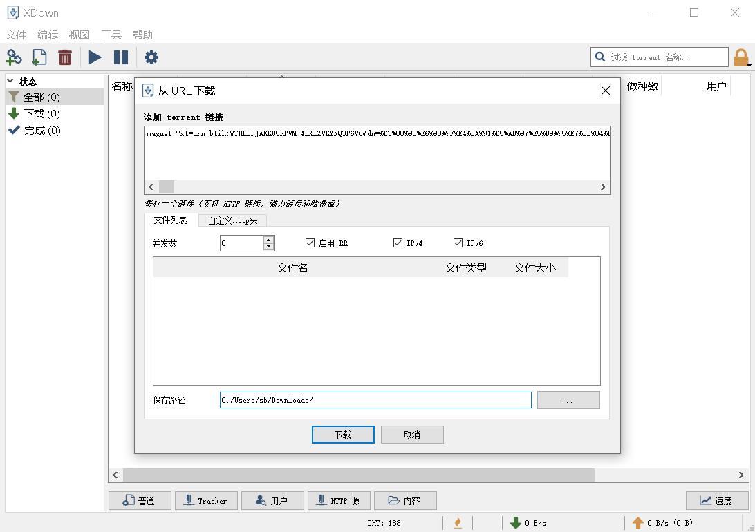Screen dimensions: 755x532
Task: Click the lock icon beside filter box
Action: tap(741, 57)
